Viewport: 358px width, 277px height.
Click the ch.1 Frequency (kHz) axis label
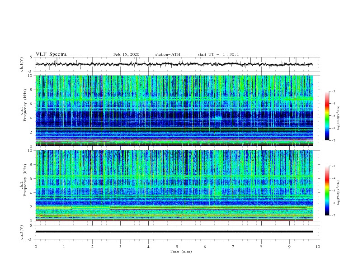pos(23,105)
